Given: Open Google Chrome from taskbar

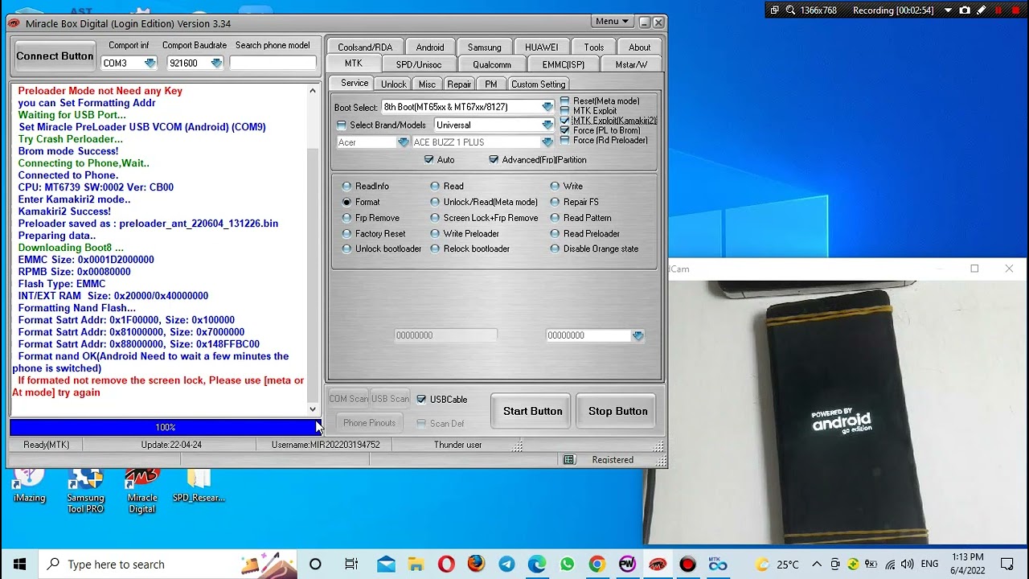Looking at the screenshot, I should click(x=596, y=564).
